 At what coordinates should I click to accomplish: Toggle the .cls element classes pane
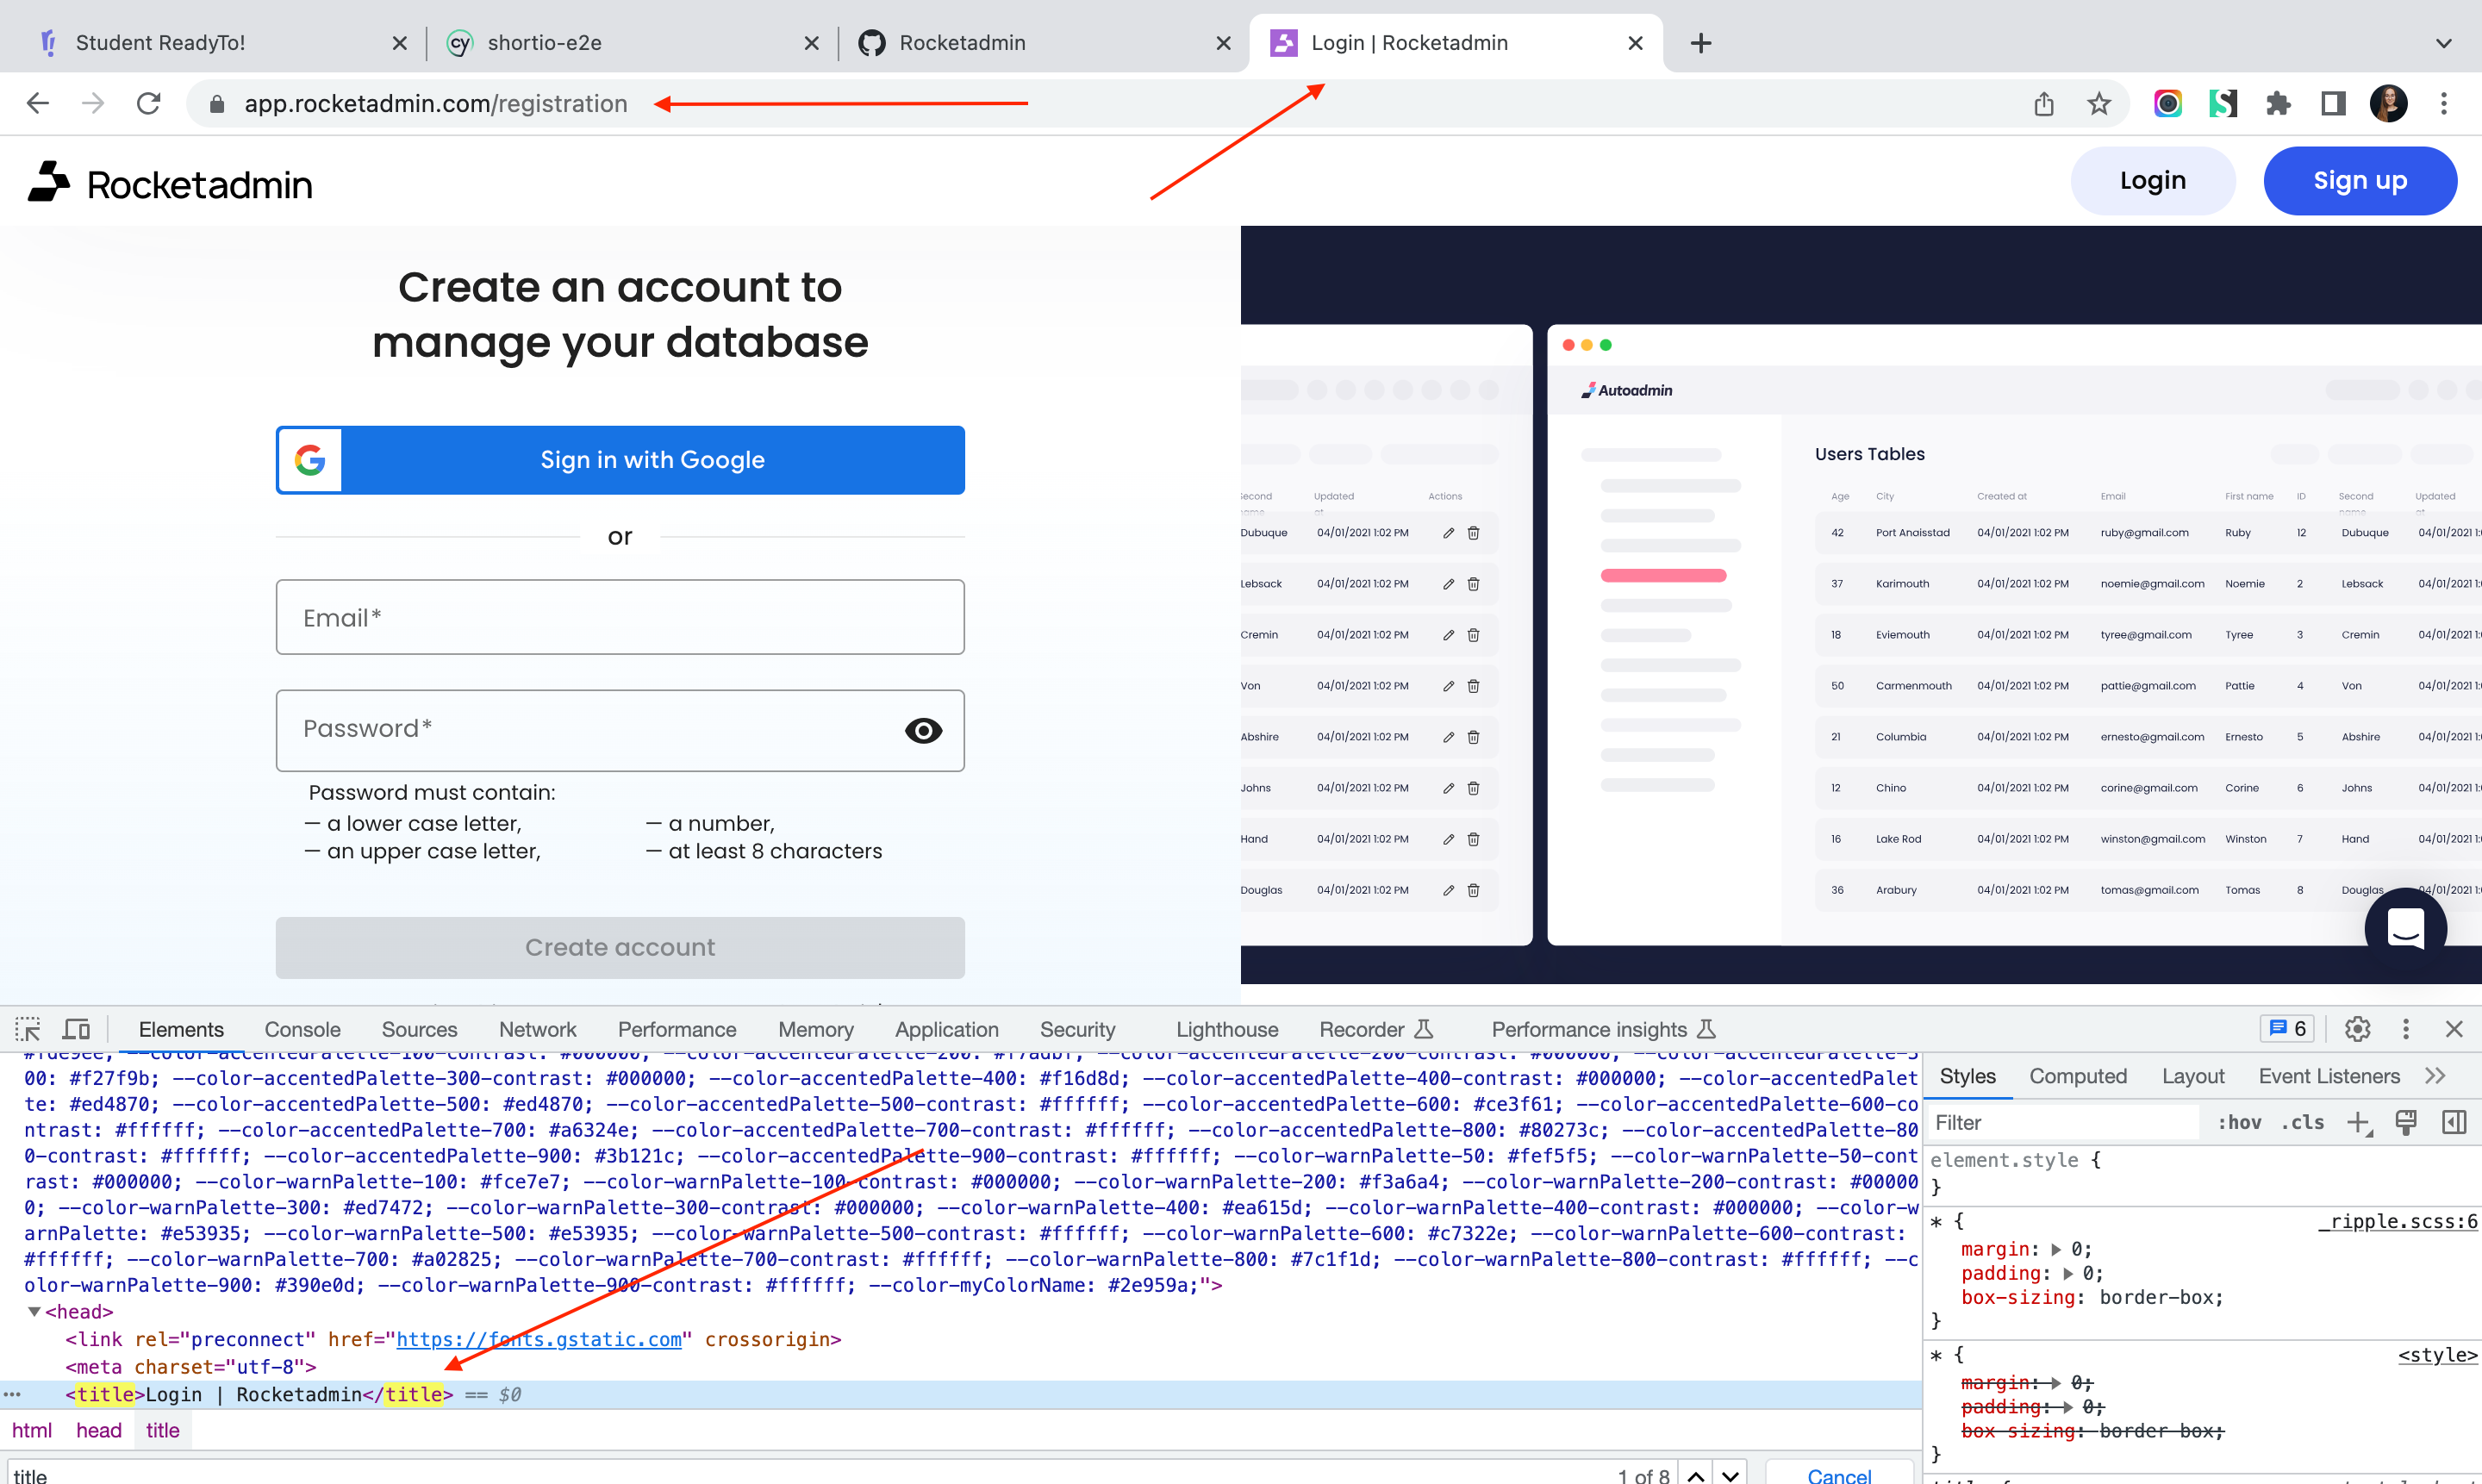[2304, 1122]
